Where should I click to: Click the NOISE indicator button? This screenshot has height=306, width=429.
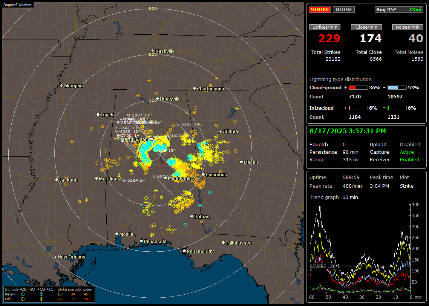tap(344, 9)
